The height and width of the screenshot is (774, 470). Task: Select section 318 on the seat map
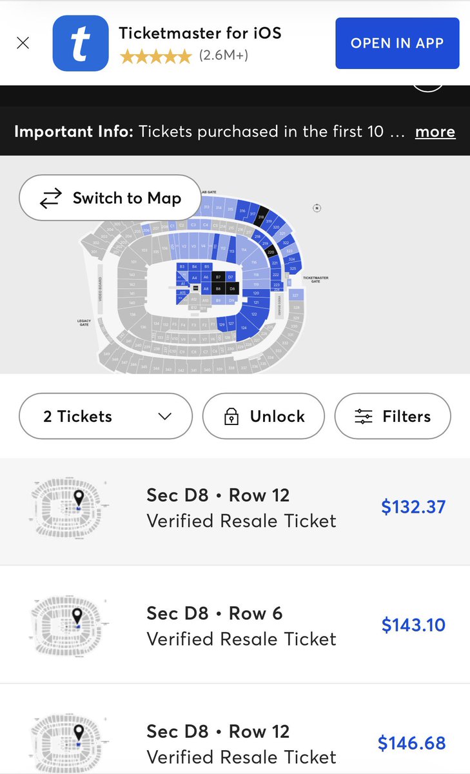coord(261,217)
